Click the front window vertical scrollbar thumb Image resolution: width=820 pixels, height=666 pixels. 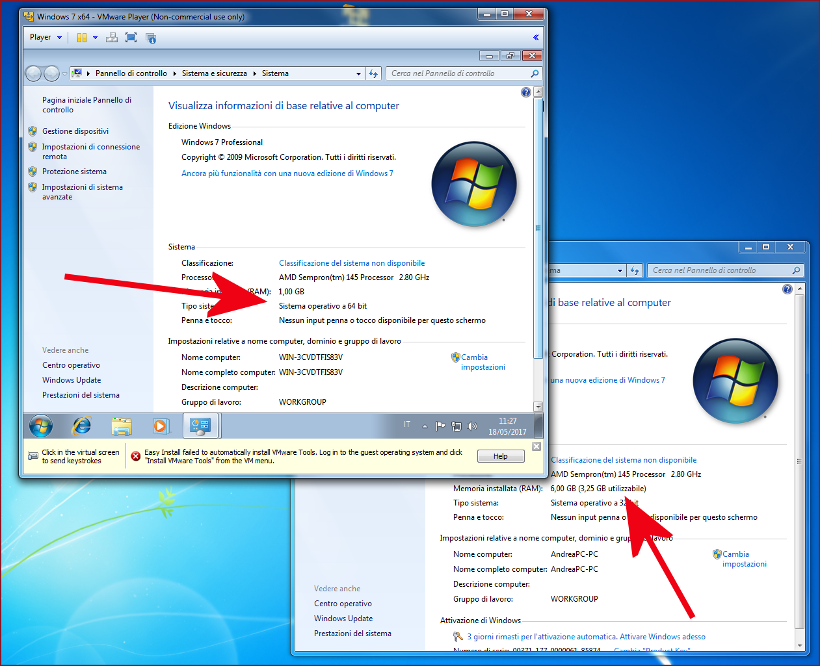pos(538,227)
